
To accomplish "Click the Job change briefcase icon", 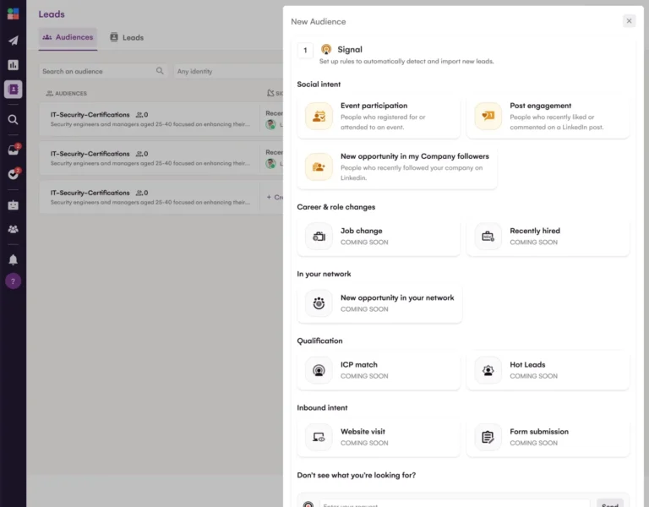I will [319, 237].
